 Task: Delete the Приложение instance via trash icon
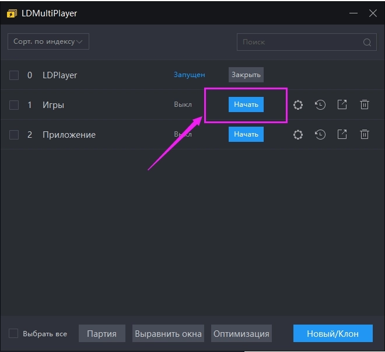[365, 134]
